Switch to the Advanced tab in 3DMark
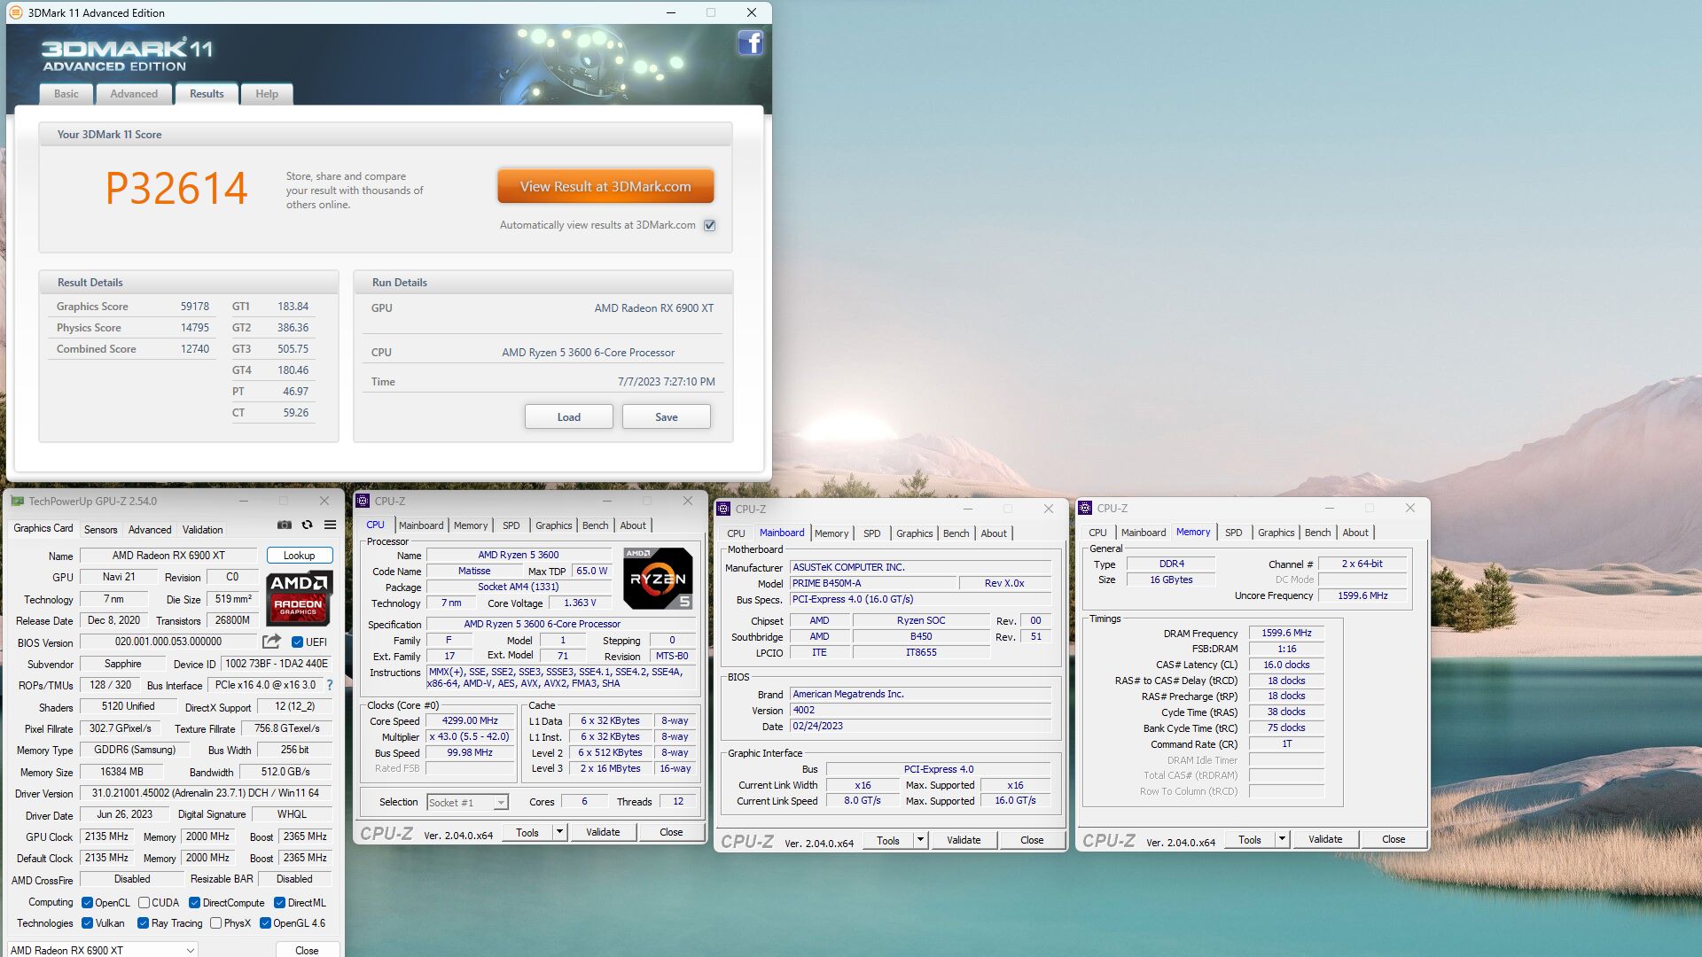Screen dimensions: 1702x957 pyautogui.click(x=134, y=94)
